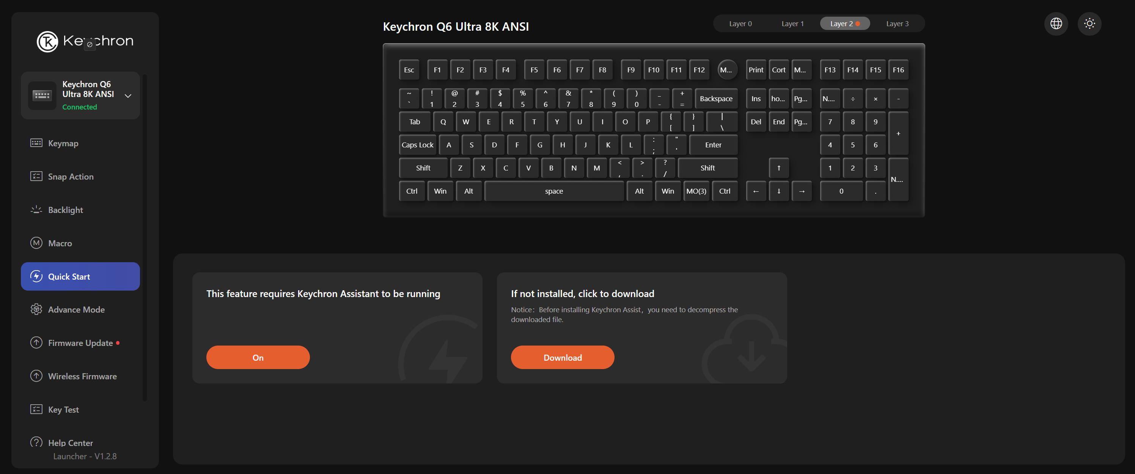Open the Wireless Firmware page
The image size is (1135, 474).
coord(82,376)
